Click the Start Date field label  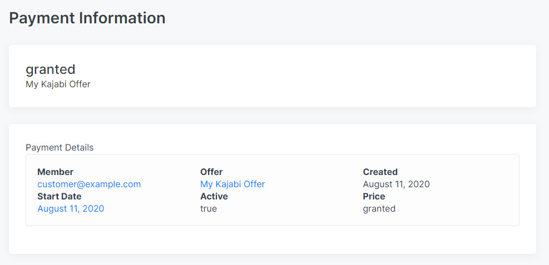click(x=60, y=197)
